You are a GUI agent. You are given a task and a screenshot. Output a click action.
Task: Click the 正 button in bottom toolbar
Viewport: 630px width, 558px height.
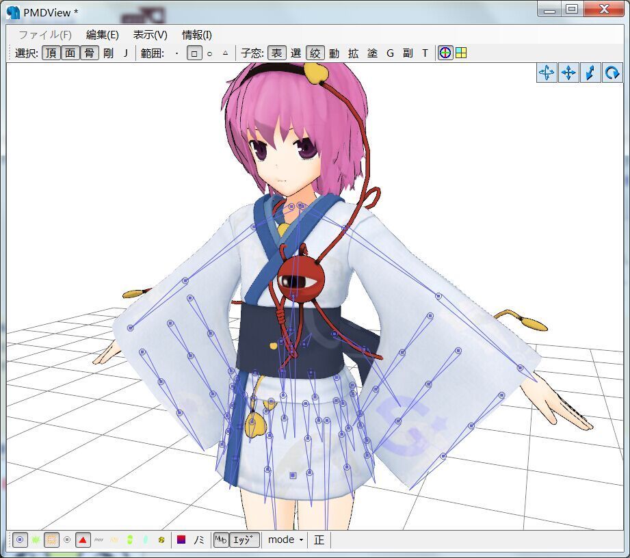[x=319, y=540]
